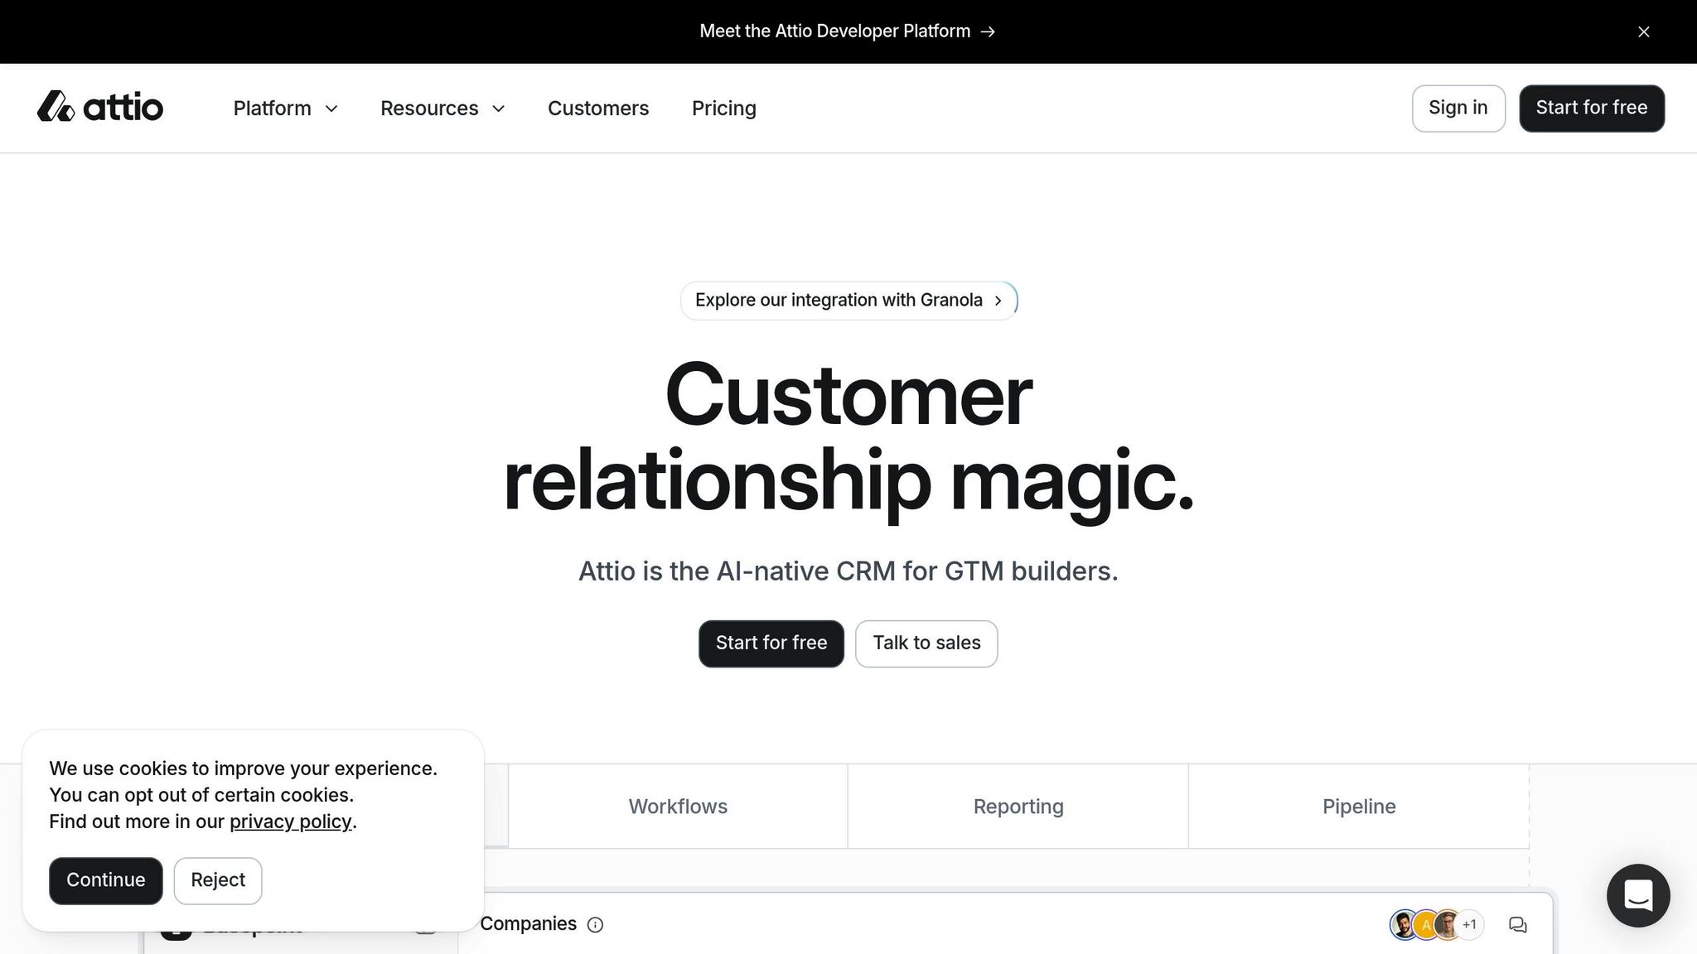Image resolution: width=1697 pixels, height=954 pixels.
Task: Expand the Platform dropdown menu
Action: coord(285,108)
